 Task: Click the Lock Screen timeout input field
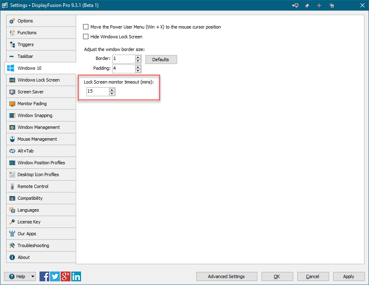[97, 91]
